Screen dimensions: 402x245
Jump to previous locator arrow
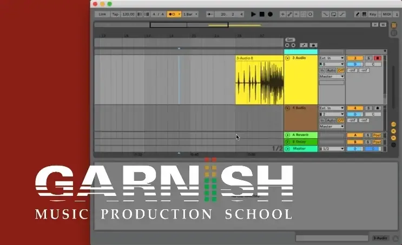(287, 45)
